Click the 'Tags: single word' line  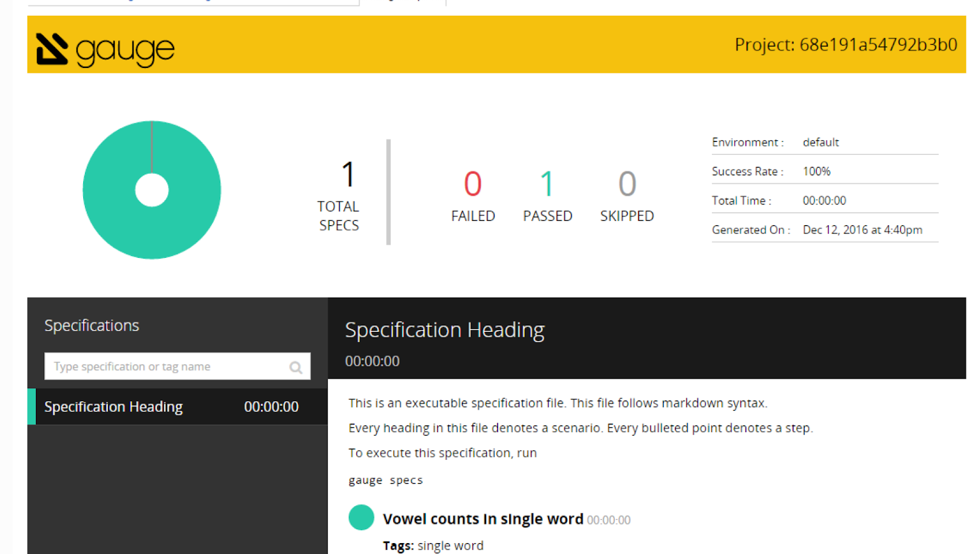click(433, 546)
